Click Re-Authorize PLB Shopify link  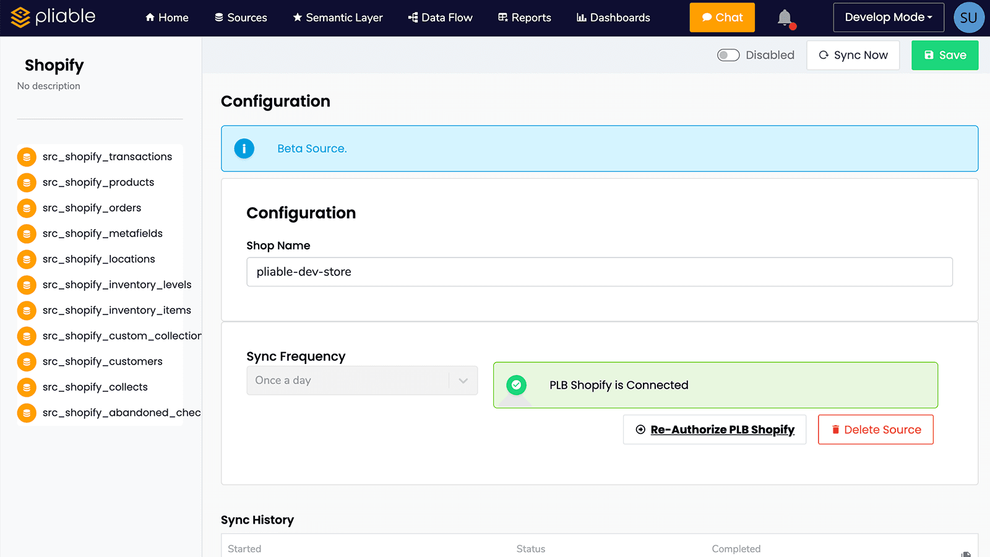pyautogui.click(x=714, y=429)
